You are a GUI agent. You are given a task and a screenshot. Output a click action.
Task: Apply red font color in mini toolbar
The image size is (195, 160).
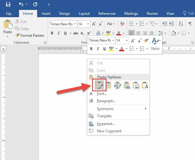(122, 49)
